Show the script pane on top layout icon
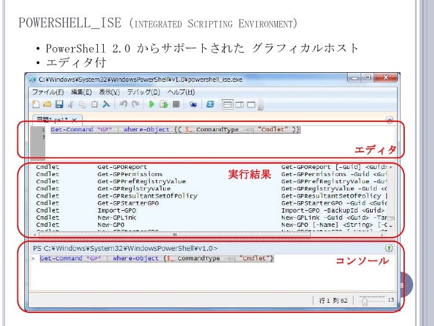The width and height of the screenshot is (434, 326). click(228, 104)
